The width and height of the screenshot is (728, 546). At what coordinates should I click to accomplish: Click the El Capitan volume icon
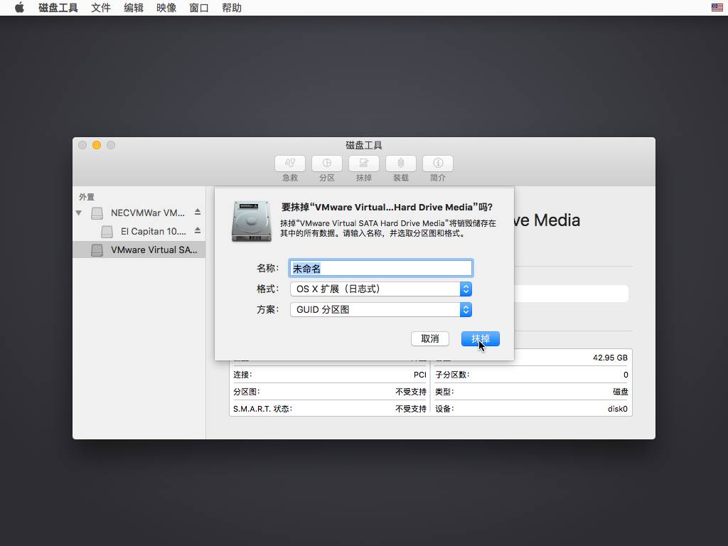pos(107,231)
